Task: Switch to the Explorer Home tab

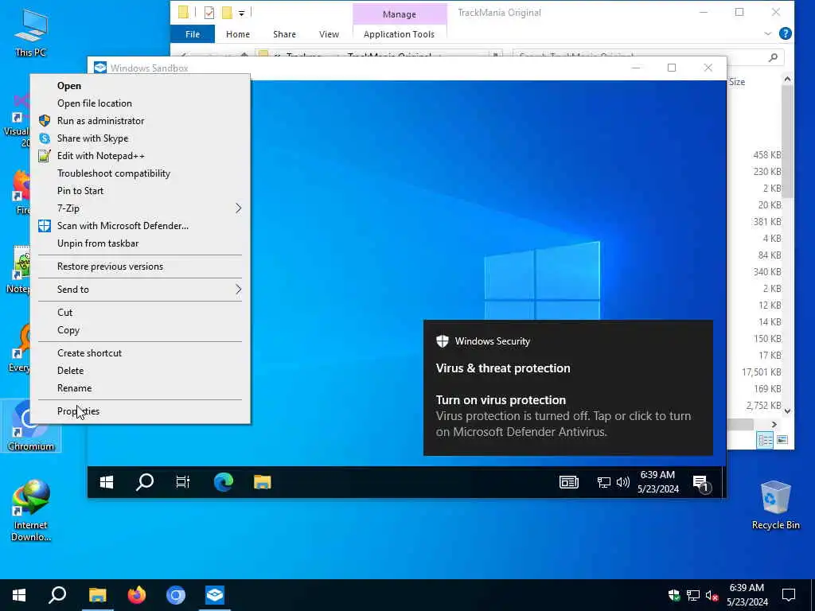Action: point(238,34)
